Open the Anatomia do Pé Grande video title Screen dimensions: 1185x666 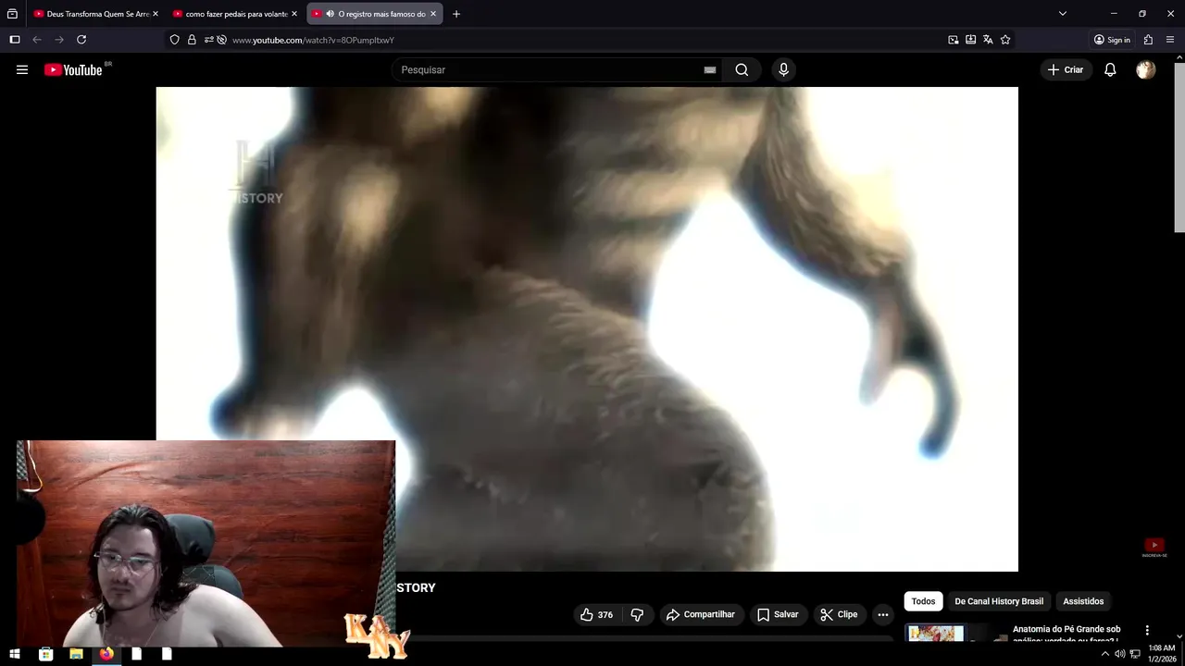[1066, 634]
